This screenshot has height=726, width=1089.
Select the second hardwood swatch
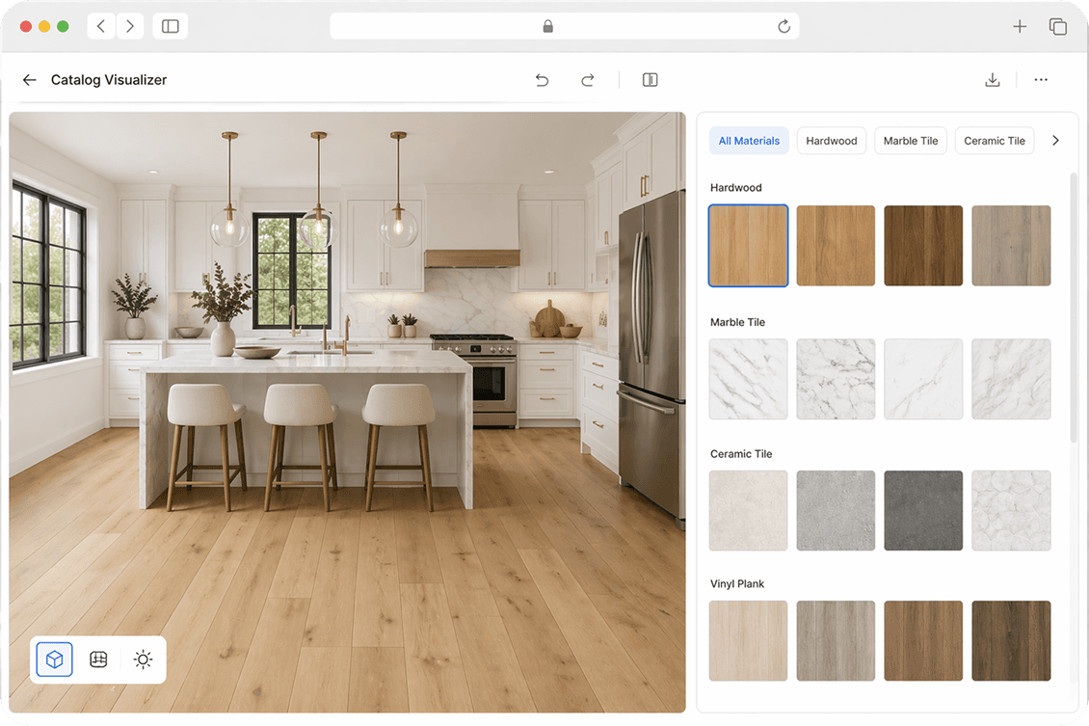click(836, 245)
